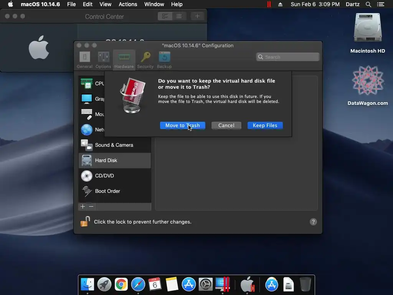Open Notification Center list icon
The width and height of the screenshot is (393, 295).
(381, 4)
